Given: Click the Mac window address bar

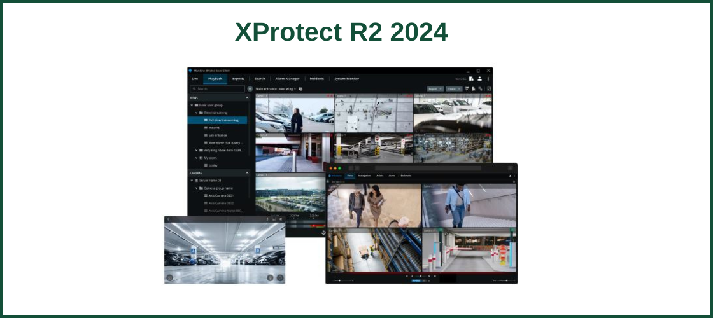Looking at the screenshot, I should [x=428, y=168].
